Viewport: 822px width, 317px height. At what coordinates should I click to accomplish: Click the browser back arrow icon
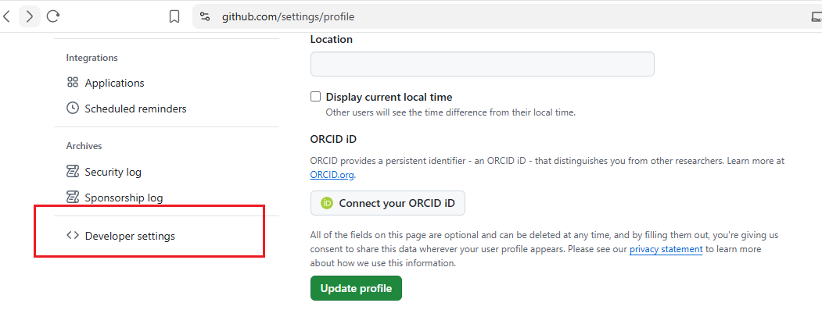pos(6,16)
